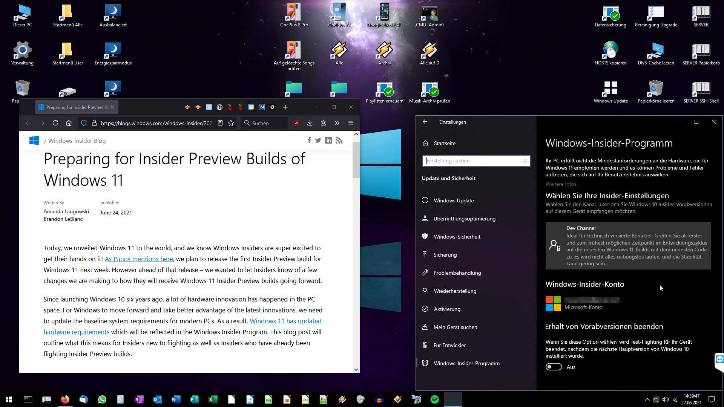Open uBlock Origin extension icon
724x407 pixels.
pos(296,123)
